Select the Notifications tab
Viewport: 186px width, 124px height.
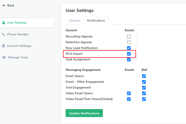point(96,21)
